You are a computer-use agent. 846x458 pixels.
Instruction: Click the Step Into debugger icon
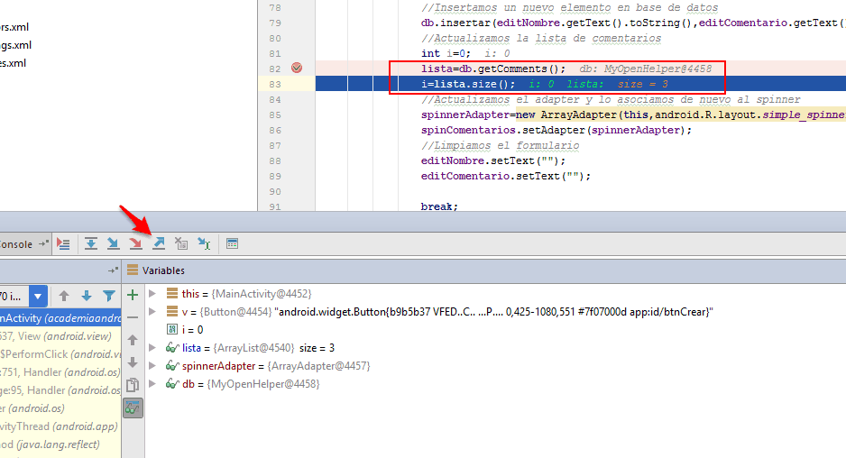[113, 243]
